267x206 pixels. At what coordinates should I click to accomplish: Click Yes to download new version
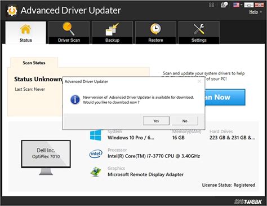click(156, 121)
